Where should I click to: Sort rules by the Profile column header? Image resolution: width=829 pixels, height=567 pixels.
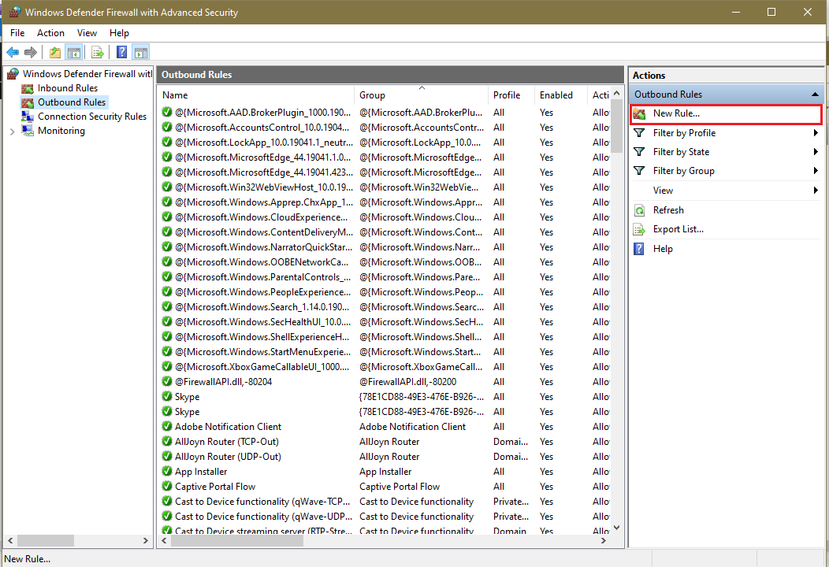(511, 95)
